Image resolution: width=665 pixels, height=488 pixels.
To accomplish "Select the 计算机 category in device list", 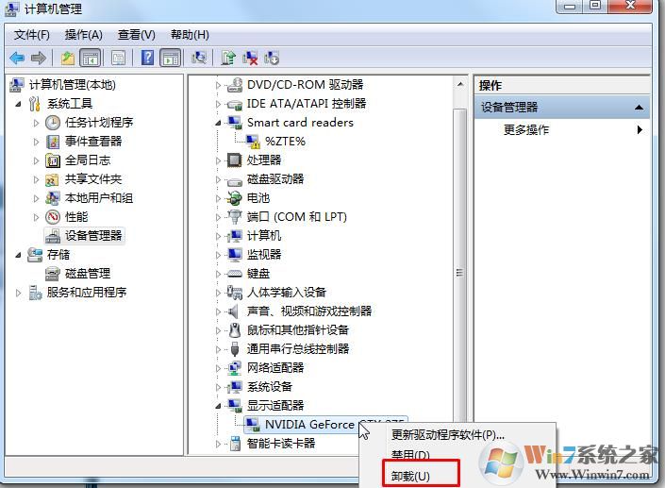I will pyautogui.click(x=264, y=236).
